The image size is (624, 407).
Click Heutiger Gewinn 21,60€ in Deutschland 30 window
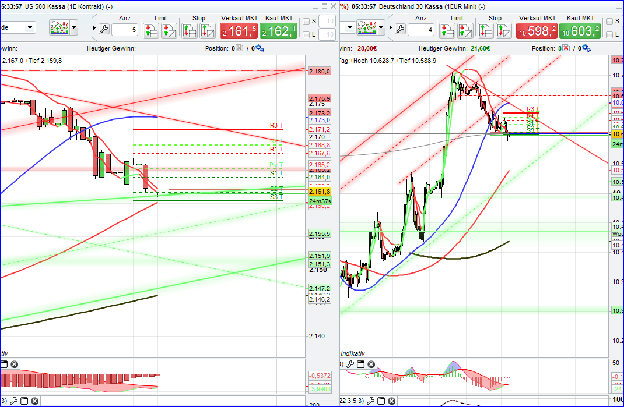(x=454, y=48)
